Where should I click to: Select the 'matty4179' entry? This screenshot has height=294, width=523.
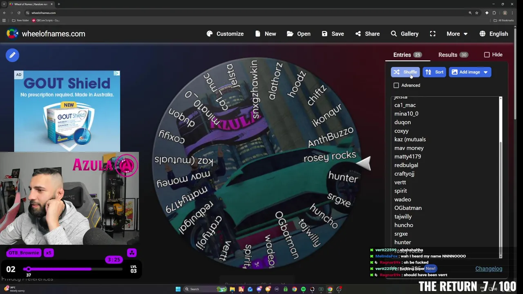coord(407,156)
